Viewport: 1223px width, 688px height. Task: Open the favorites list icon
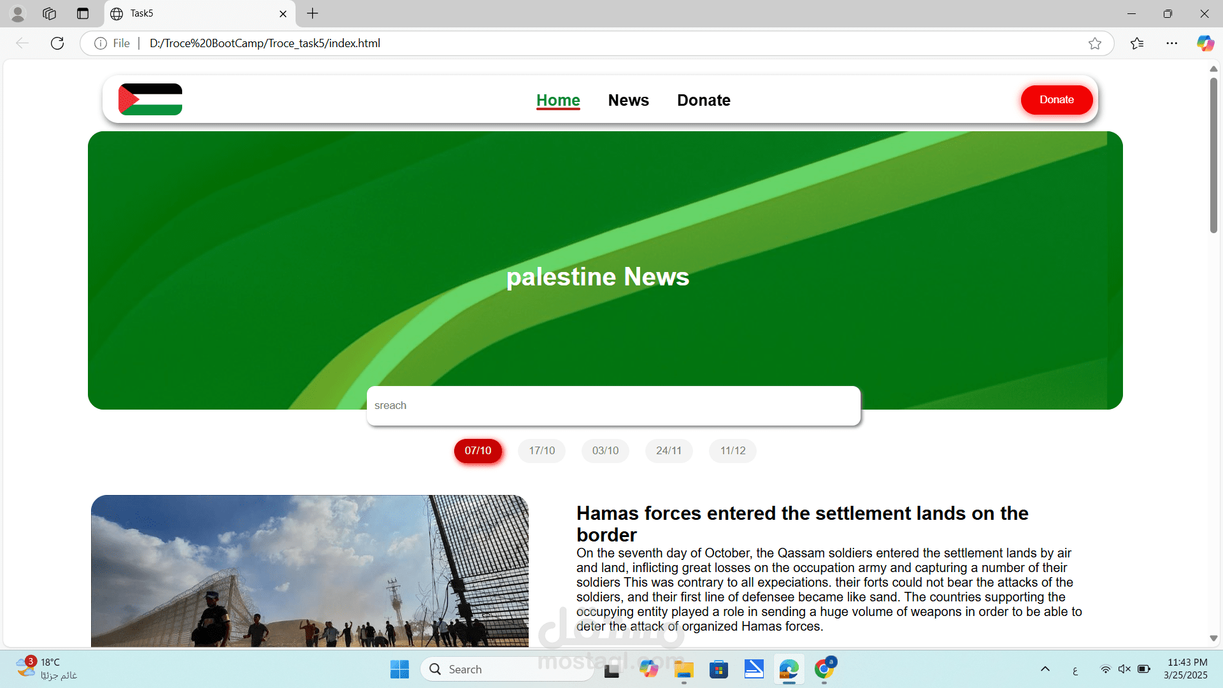tap(1137, 43)
